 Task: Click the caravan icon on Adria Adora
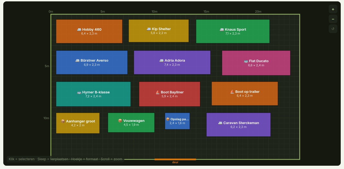click(x=161, y=61)
